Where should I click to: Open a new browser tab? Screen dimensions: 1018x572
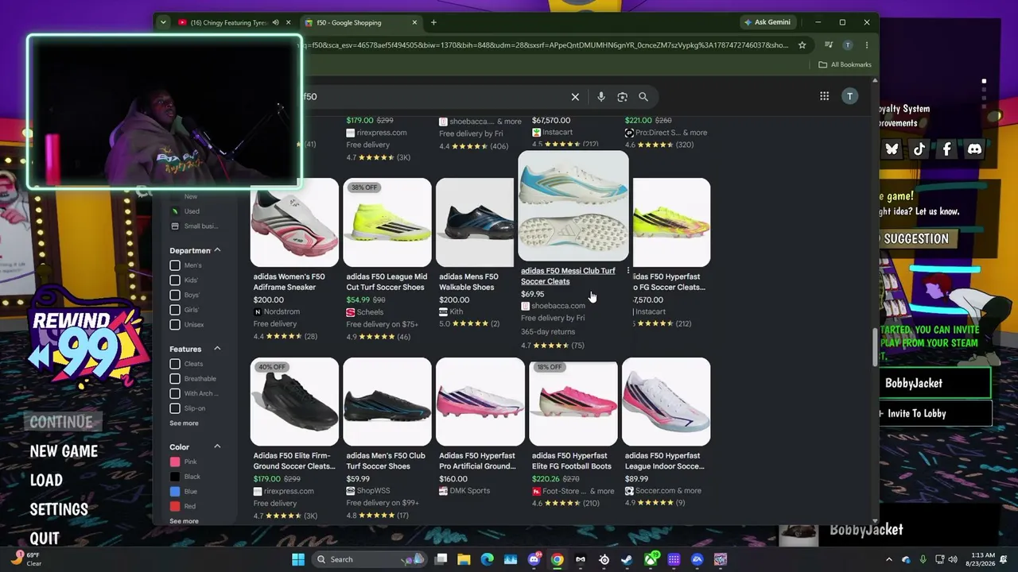pyautogui.click(x=433, y=22)
